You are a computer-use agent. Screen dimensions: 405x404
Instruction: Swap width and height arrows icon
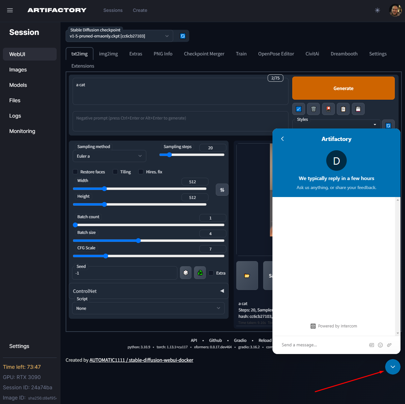tap(222, 190)
